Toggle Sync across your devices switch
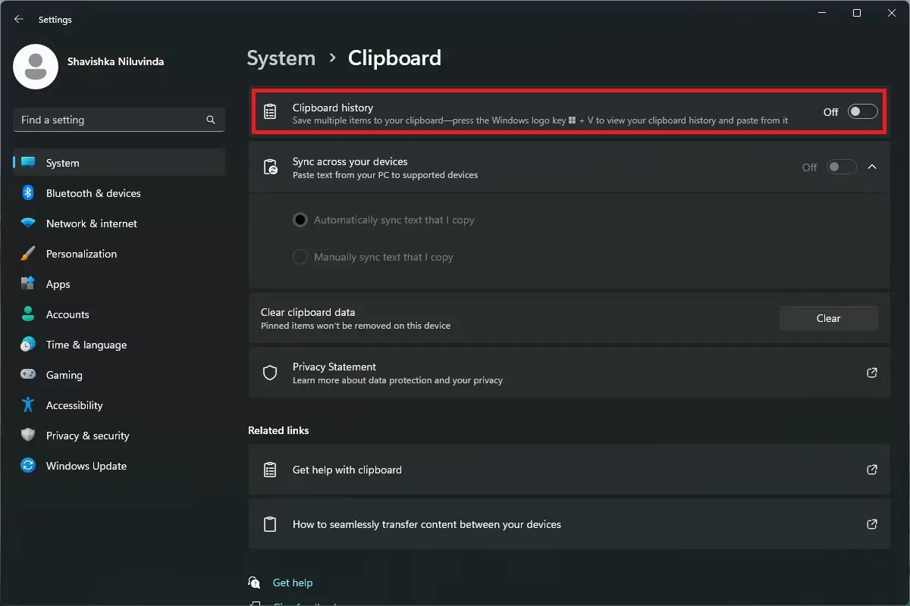Image resolution: width=910 pixels, height=606 pixels. pyautogui.click(x=841, y=167)
